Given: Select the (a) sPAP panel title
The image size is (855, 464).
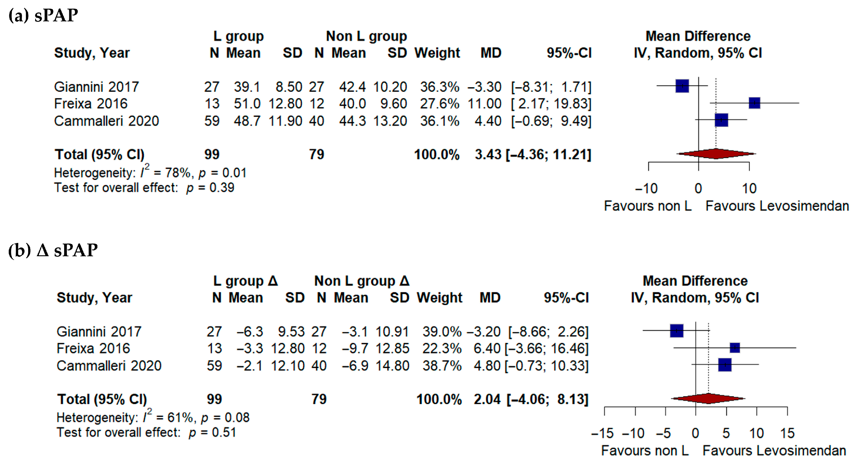Looking at the screenshot, I should (x=43, y=15).
